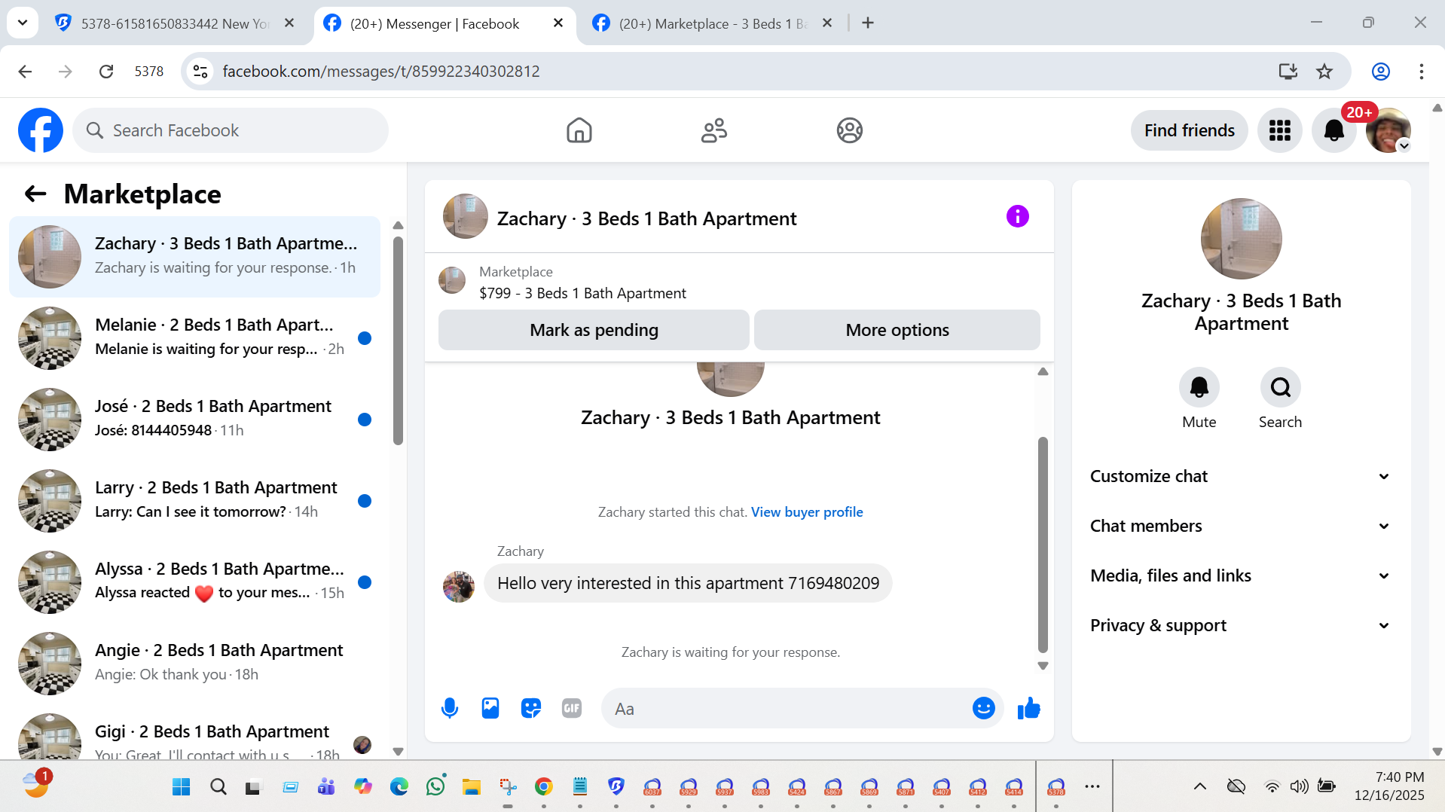Show hidden system tray icons
1445x812 pixels.
point(1200,787)
